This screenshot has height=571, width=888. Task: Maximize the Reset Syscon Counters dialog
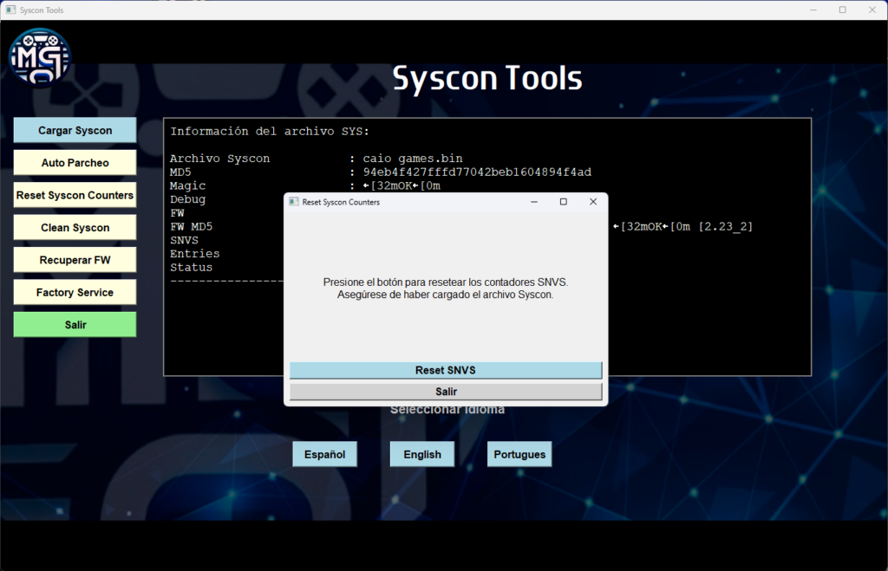(x=563, y=202)
